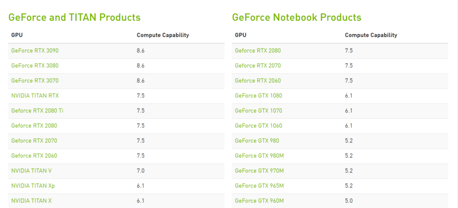Select the GeForce GTX 960M link
The height and width of the screenshot is (208, 458).
259,201
